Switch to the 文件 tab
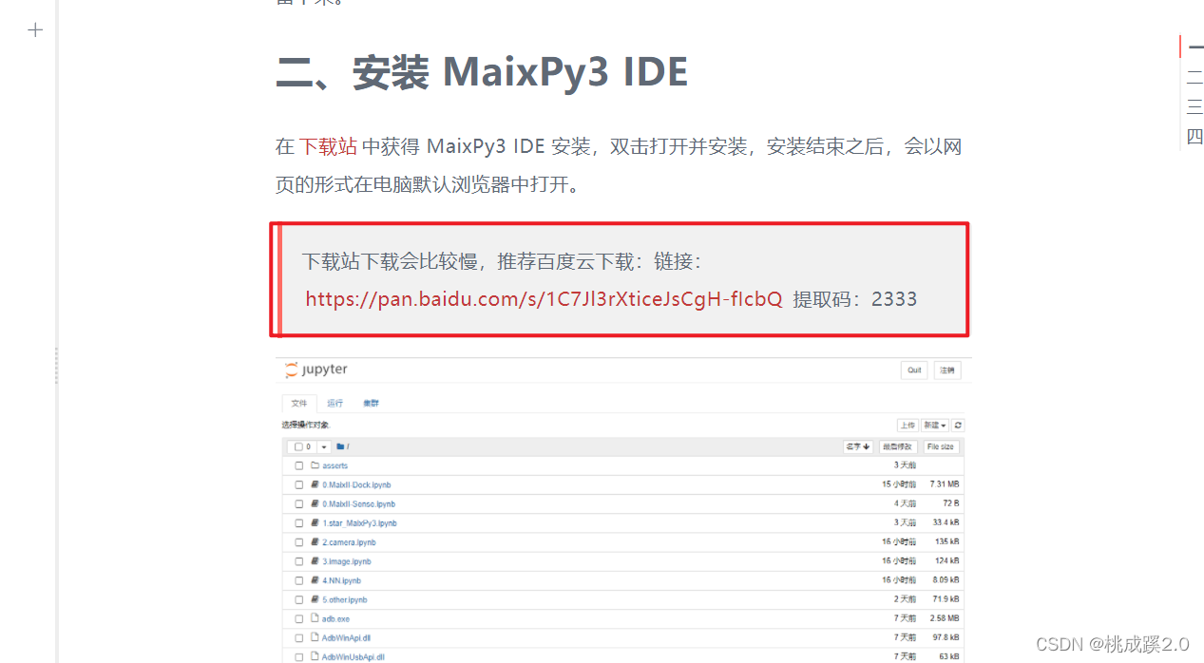 click(298, 404)
